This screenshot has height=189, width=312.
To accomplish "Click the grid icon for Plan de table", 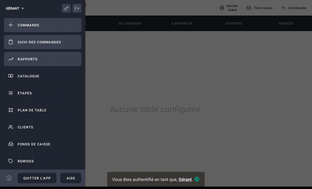I will [x=11, y=110].
